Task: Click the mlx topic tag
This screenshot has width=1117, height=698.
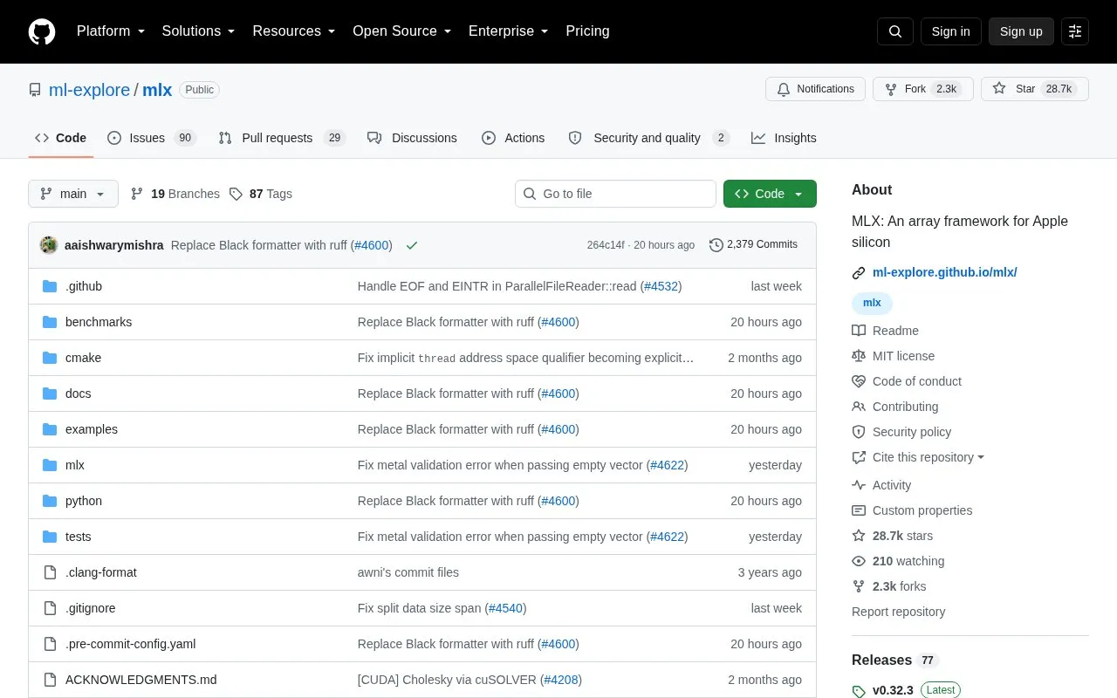Action: [872, 303]
